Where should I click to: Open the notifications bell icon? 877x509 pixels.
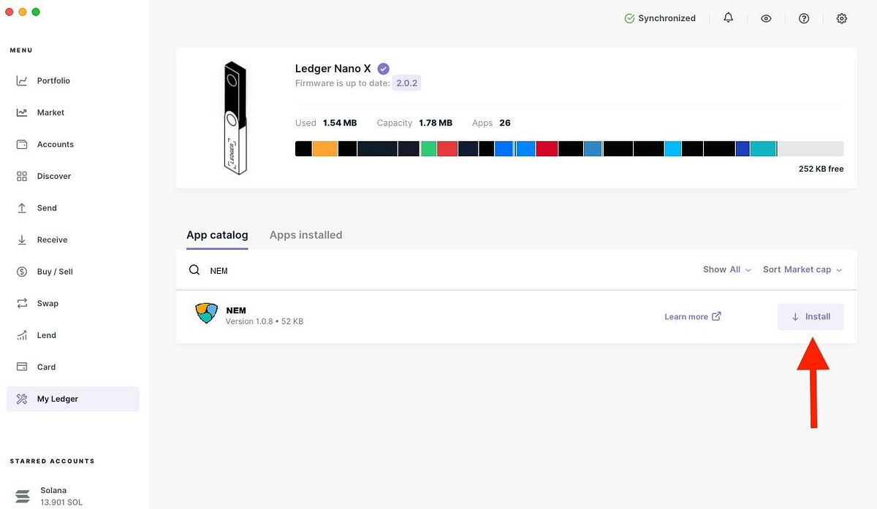coord(728,18)
